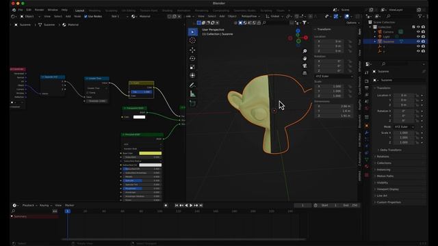Open the Window menu
Image resolution: width=438 pixels, height=246 pixels.
(x=53, y=10)
